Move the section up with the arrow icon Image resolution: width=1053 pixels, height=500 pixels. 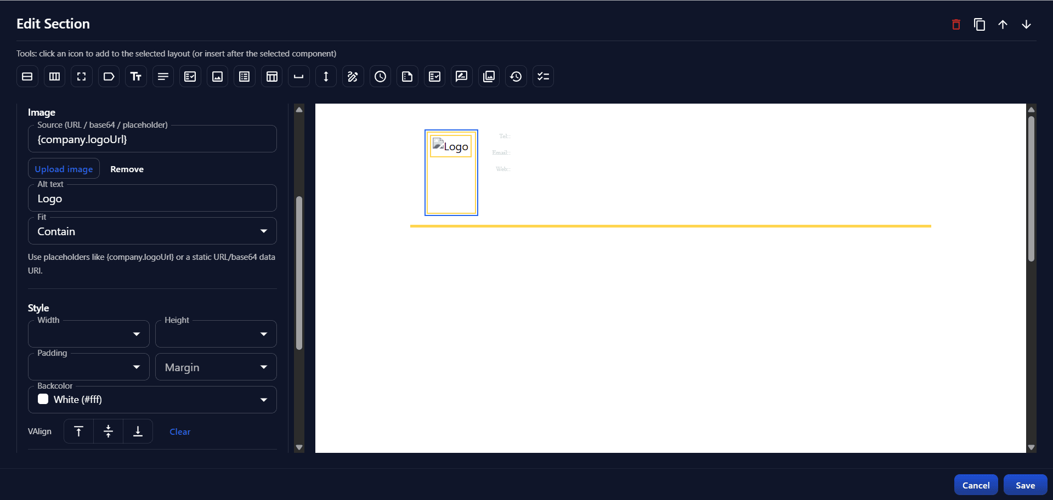(x=1003, y=25)
